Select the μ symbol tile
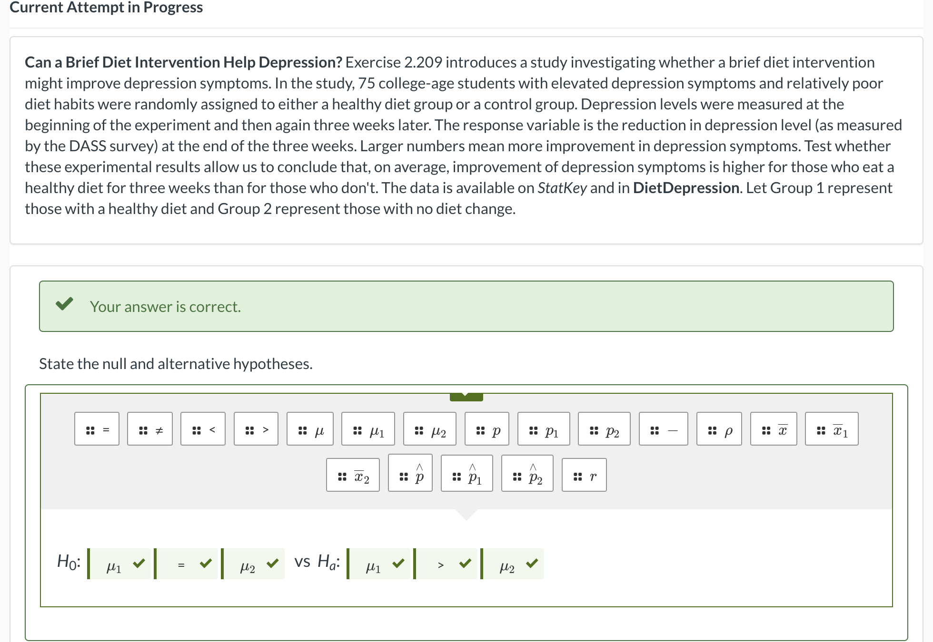 click(309, 429)
